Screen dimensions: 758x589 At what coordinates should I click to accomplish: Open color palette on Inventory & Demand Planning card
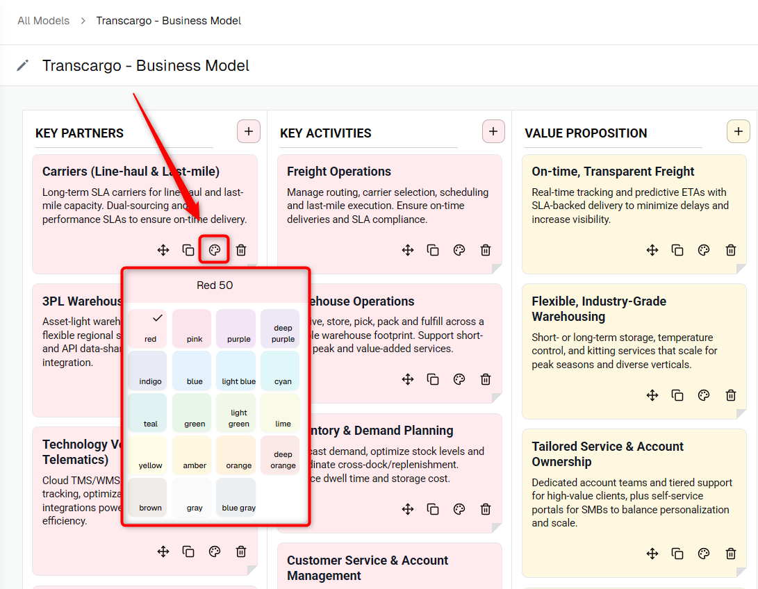[459, 509]
